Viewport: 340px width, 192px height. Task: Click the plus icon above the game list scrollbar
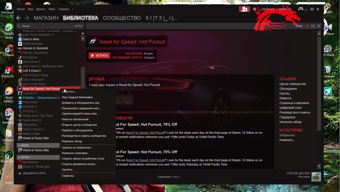(x=83, y=33)
